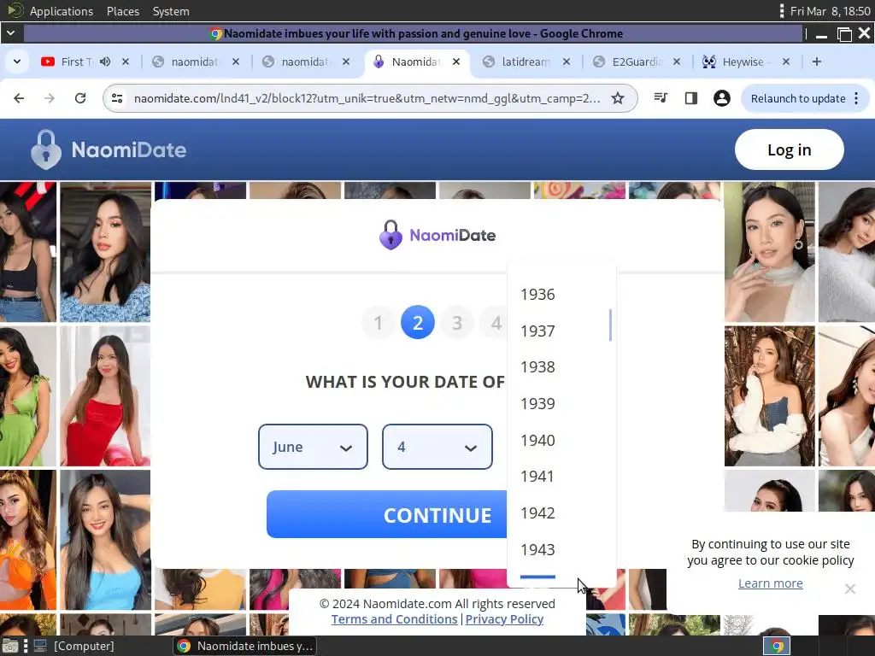
Task: Select year 1937 from list
Action: [x=561, y=331]
